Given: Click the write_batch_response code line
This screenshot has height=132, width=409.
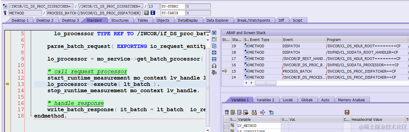Looking at the screenshot, I should (126, 109).
